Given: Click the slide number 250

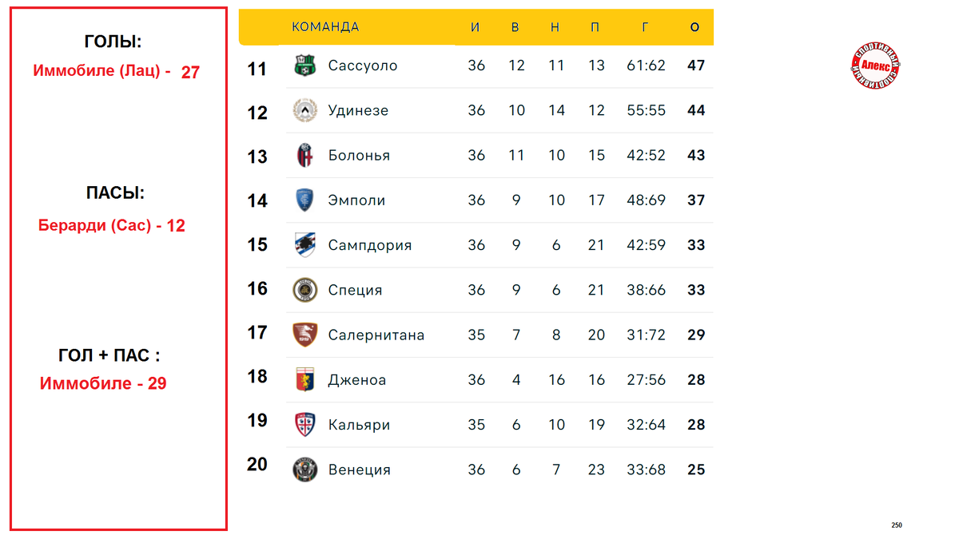Looking at the screenshot, I should click(897, 525).
